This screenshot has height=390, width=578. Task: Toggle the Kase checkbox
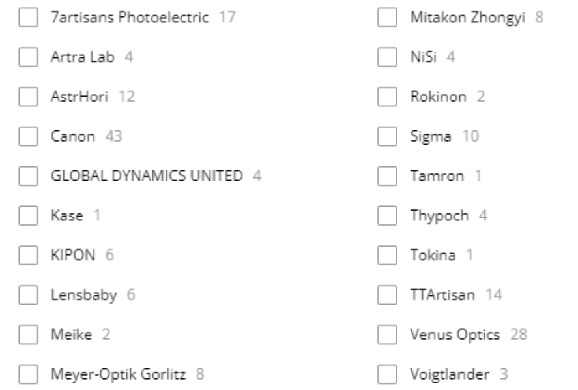28,216
